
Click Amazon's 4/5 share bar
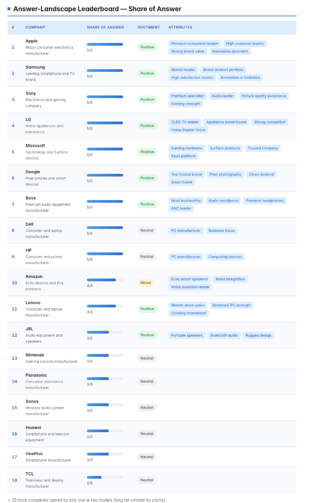(x=105, y=280)
